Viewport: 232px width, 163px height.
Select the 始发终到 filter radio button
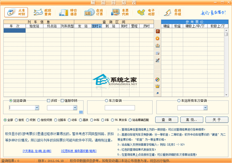click(x=39, y=120)
